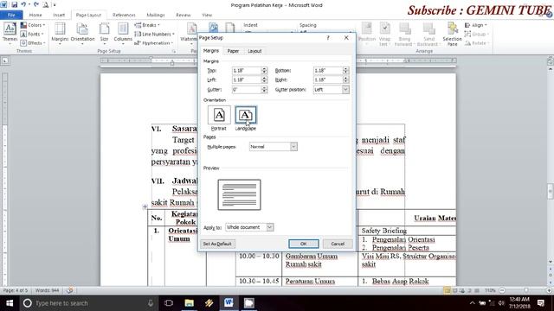Open the Multiple pages dropdown
Screen dimensions: 554x311
click(274, 147)
